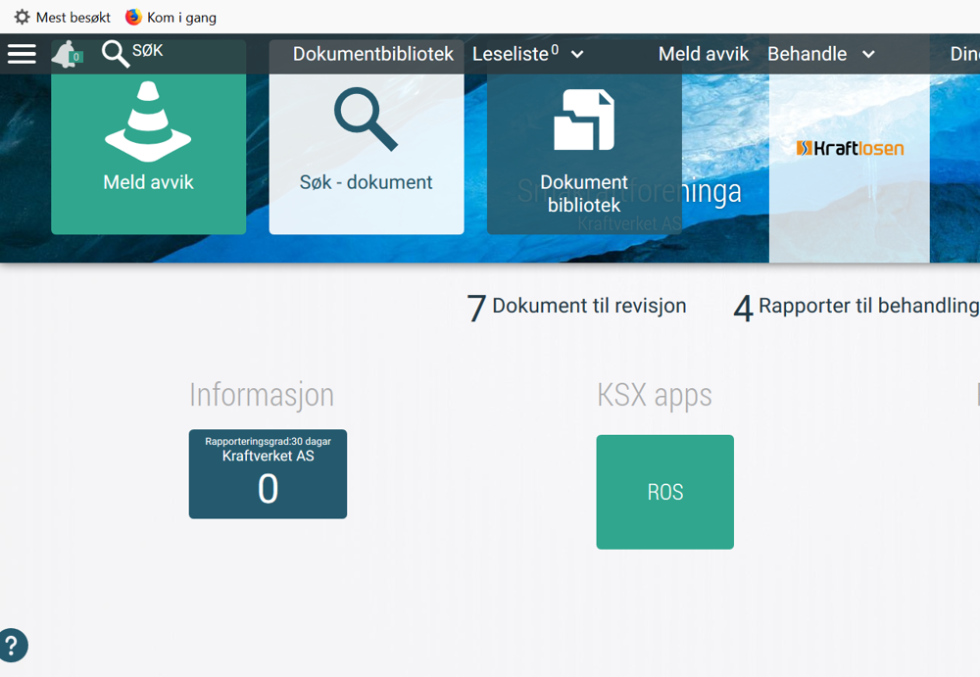View the 4 Rapporter til behandling
This screenshot has height=677, width=980.
tap(856, 307)
